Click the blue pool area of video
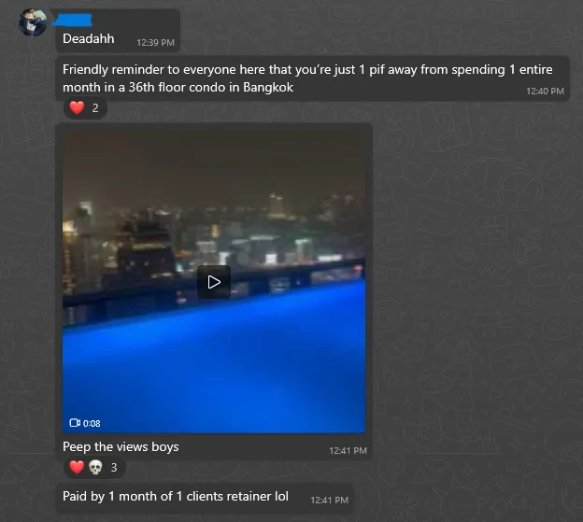 click(x=214, y=364)
